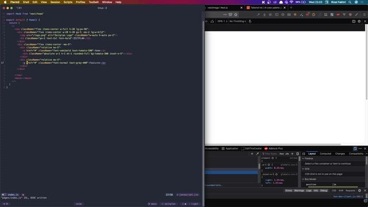Toggle touch simulation hand icon

click(x=250, y=21)
